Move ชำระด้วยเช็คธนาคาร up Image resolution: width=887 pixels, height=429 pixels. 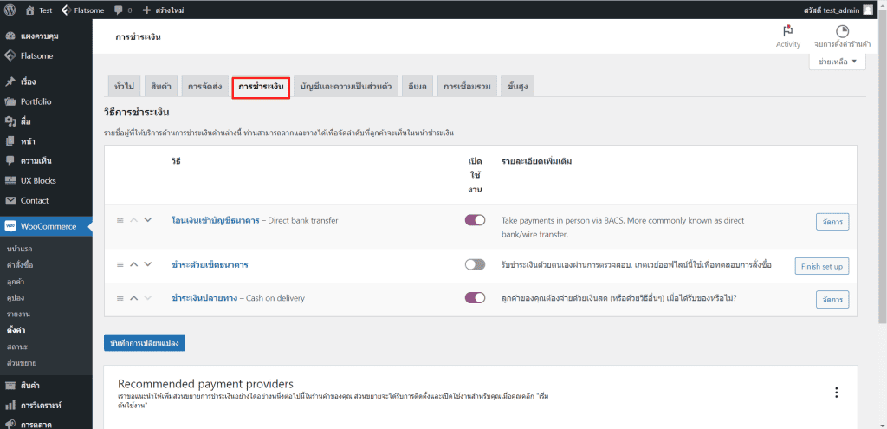134,264
